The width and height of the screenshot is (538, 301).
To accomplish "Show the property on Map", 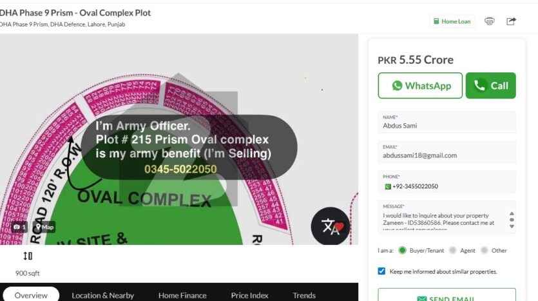I will tap(44, 227).
